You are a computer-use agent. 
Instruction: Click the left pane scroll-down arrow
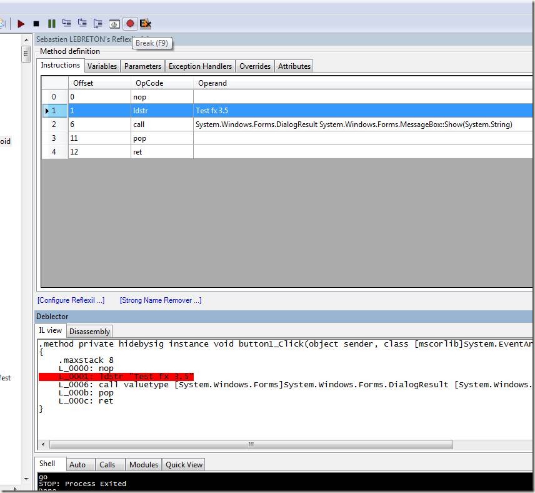(26, 479)
